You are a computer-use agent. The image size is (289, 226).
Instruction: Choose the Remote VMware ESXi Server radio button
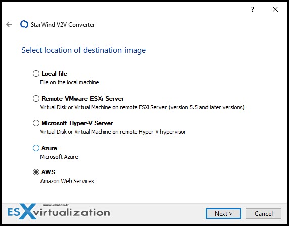tap(36, 99)
